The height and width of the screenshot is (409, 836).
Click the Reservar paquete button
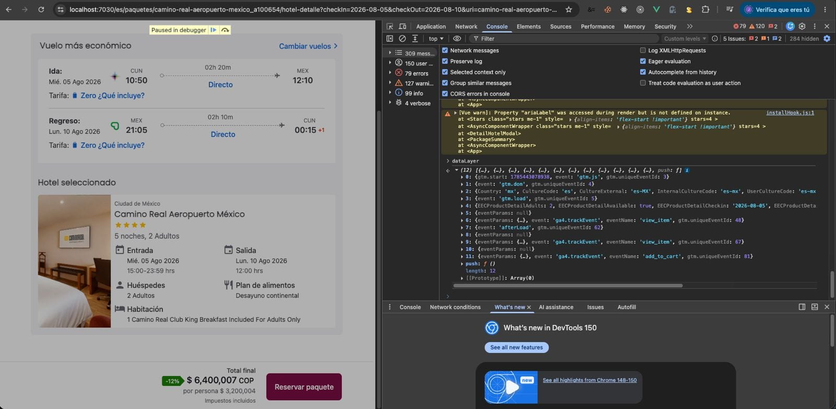click(x=304, y=387)
